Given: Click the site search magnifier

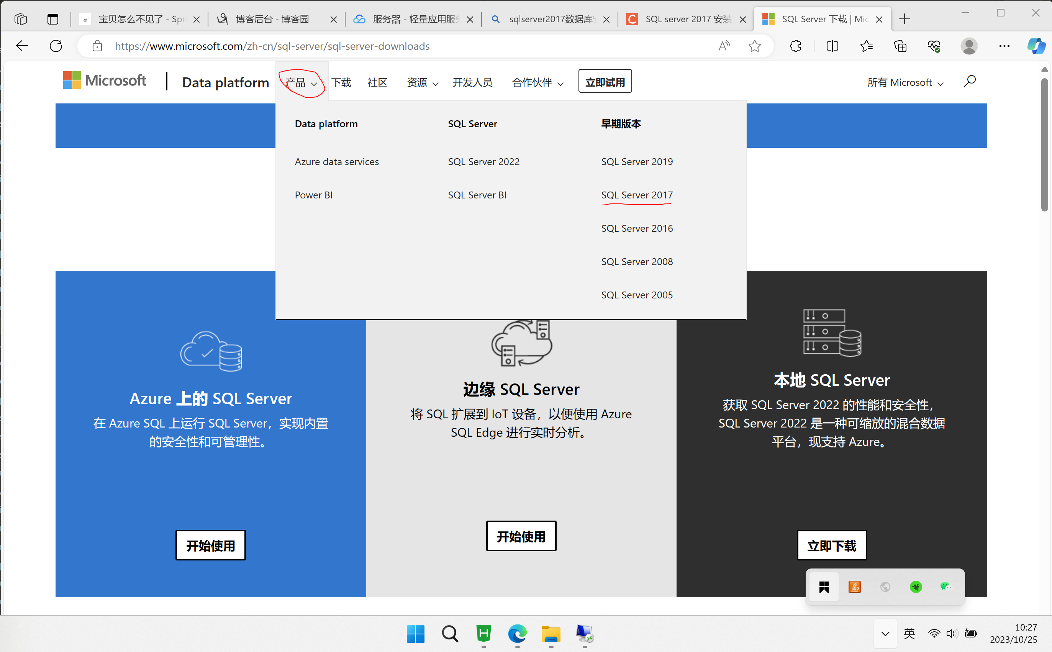Looking at the screenshot, I should [x=969, y=81].
